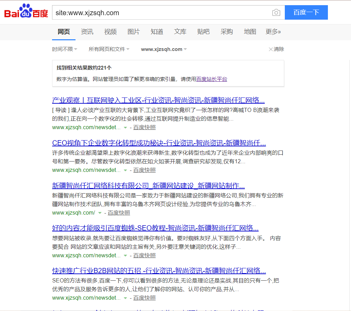
Task: Click green arrow beside first result URL
Action: pyautogui.click(x=126, y=128)
